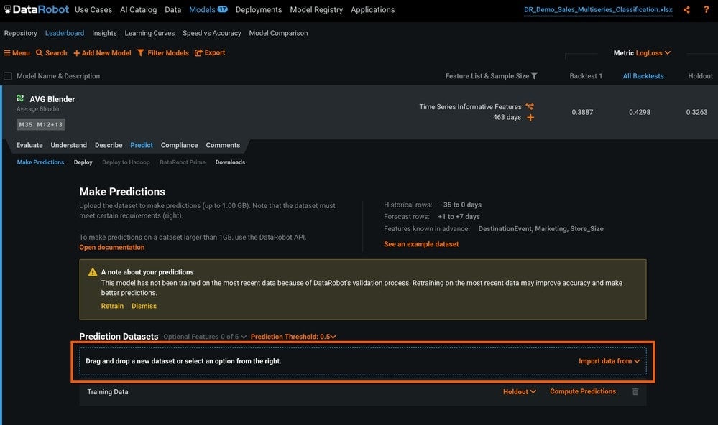Delete Training Data with trash icon
Viewport: 718px width, 425px height.
point(635,391)
